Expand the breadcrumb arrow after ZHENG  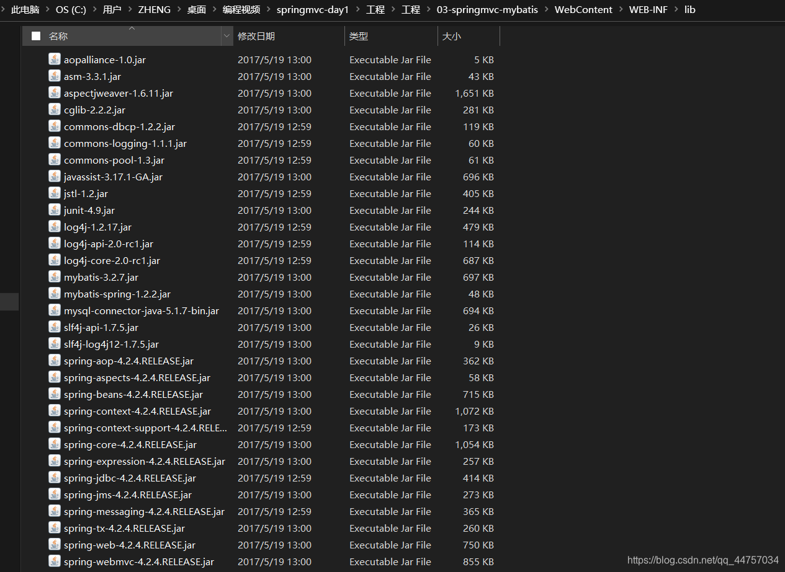point(179,9)
